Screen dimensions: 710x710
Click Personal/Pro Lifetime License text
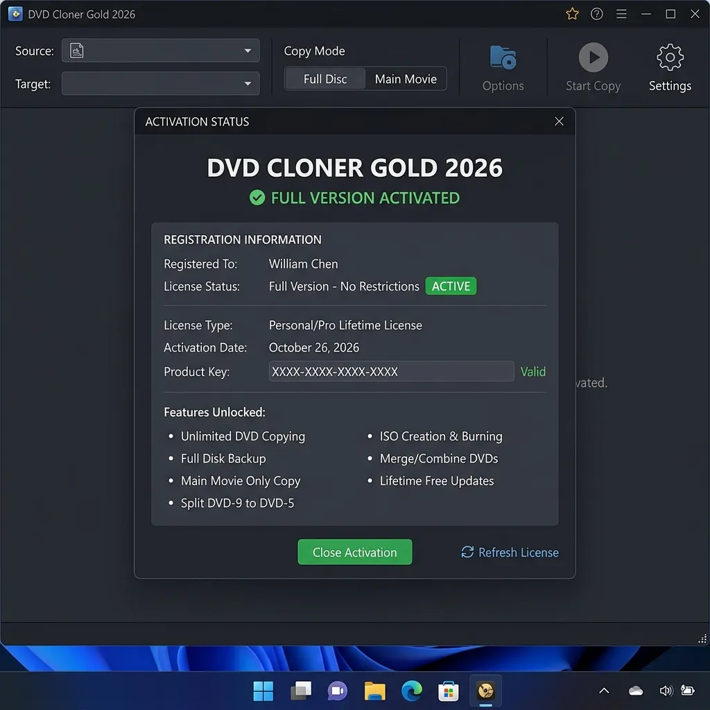(x=345, y=325)
